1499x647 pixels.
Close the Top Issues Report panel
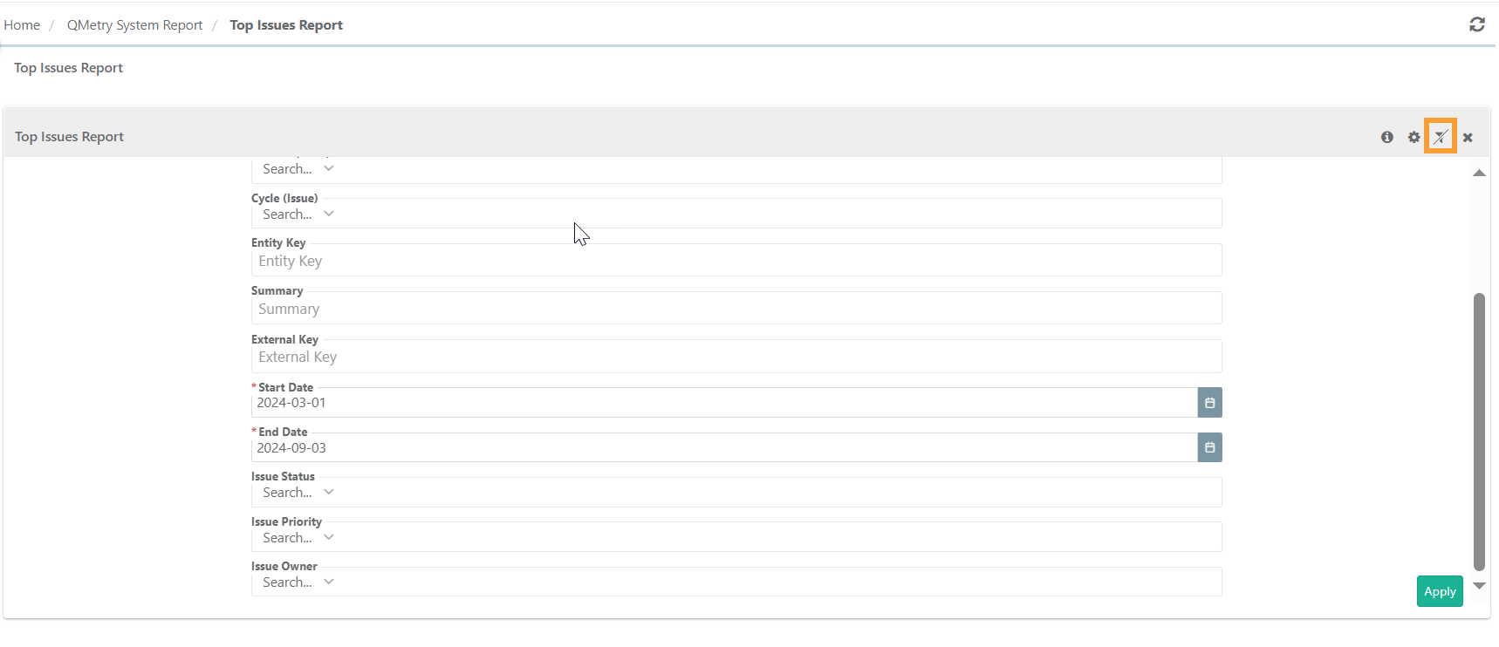pyautogui.click(x=1468, y=137)
